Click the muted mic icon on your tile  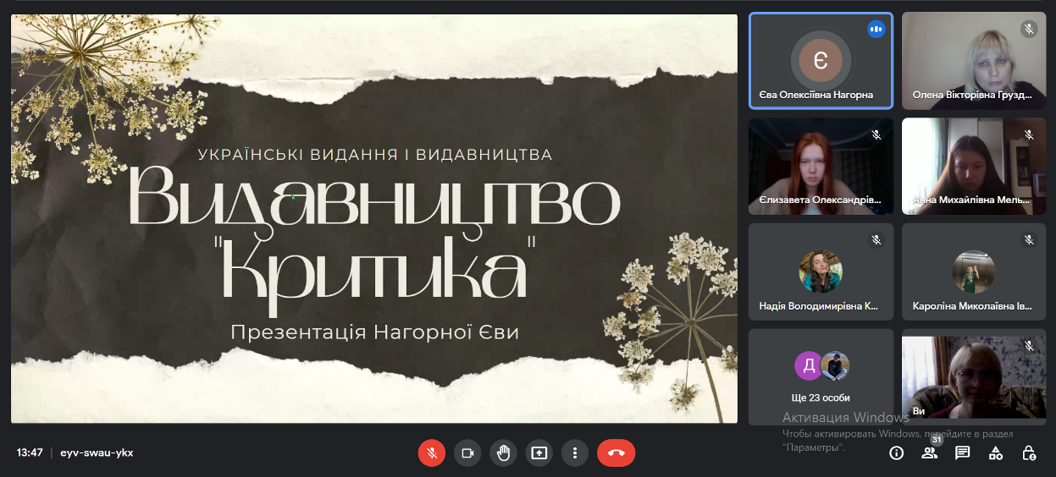point(1029,345)
